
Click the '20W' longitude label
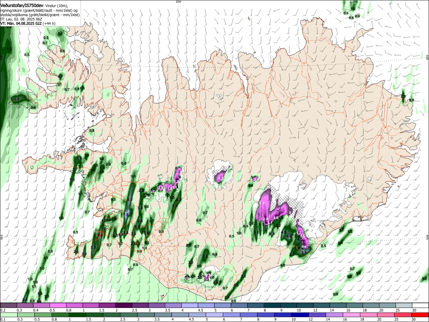click(178, 2)
